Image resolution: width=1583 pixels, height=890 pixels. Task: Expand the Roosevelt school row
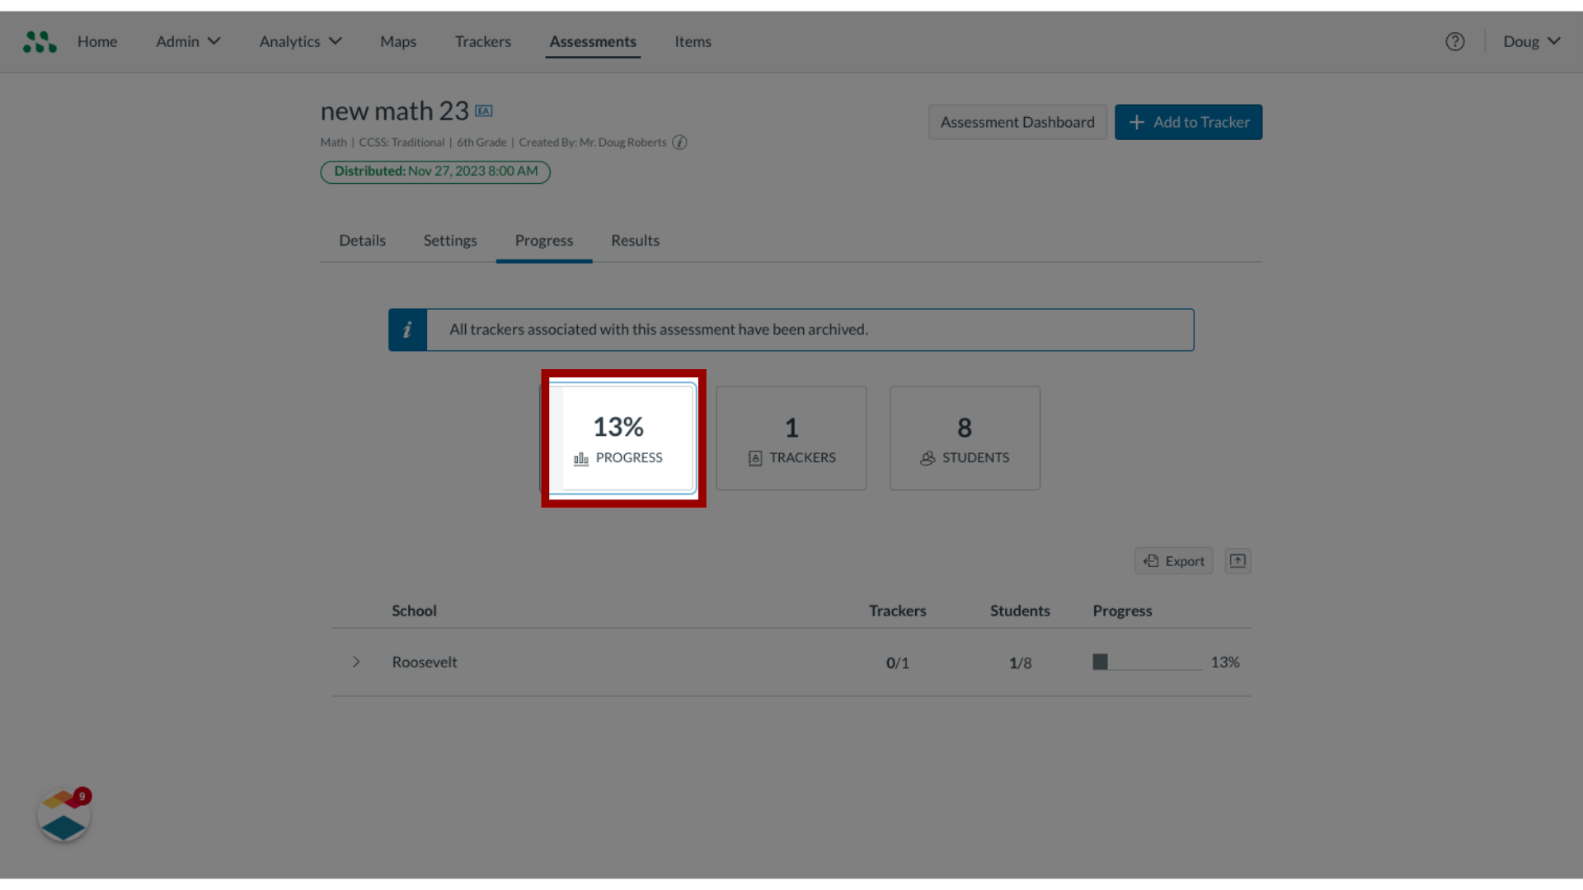tap(355, 662)
